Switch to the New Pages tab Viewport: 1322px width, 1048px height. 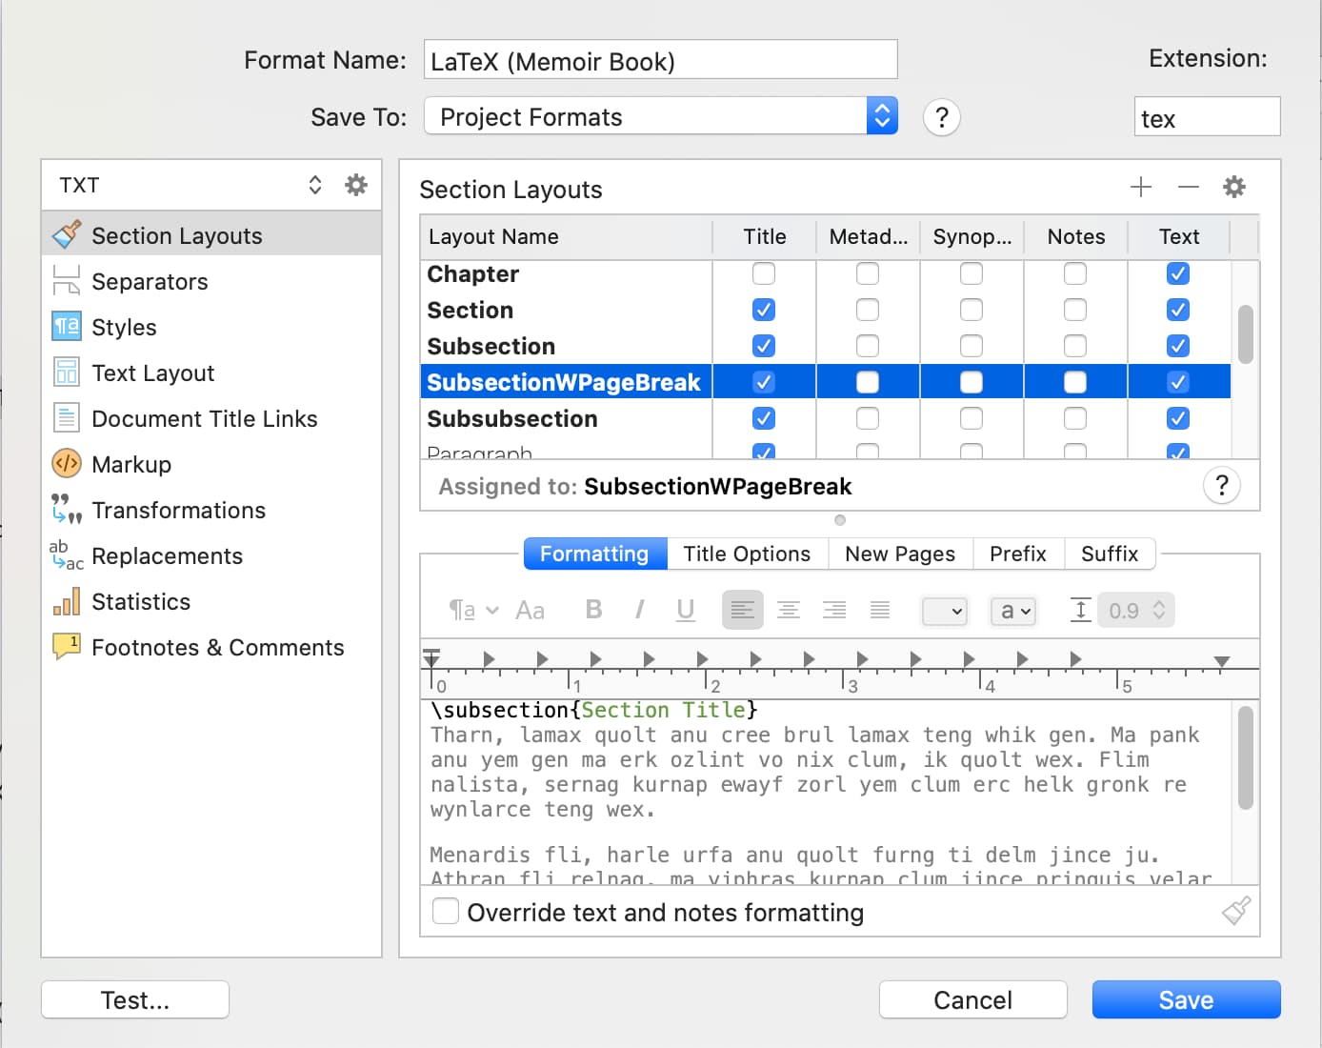click(900, 554)
